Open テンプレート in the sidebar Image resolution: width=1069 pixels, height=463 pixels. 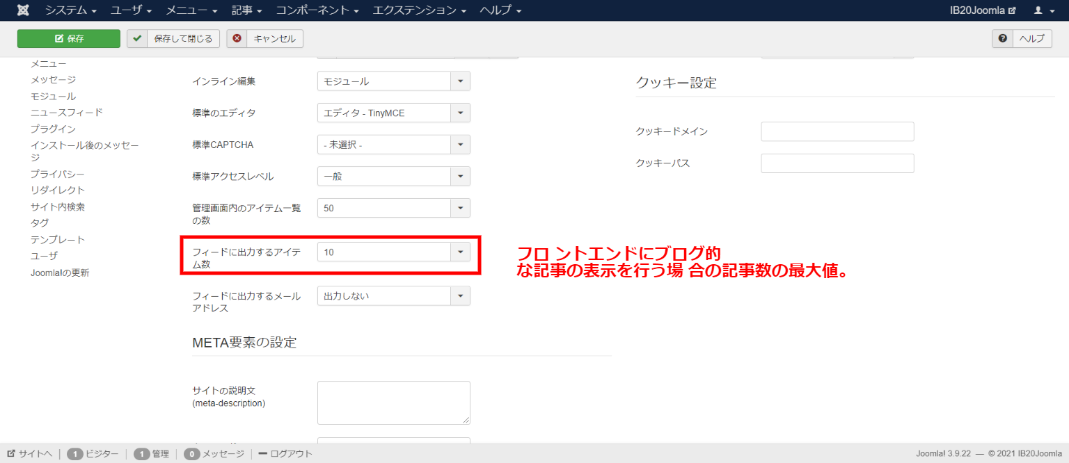pyautogui.click(x=58, y=240)
